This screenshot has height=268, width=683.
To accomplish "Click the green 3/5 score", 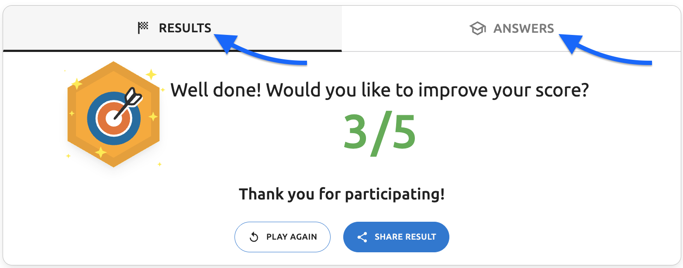I will pyautogui.click(x=379, y=131).
